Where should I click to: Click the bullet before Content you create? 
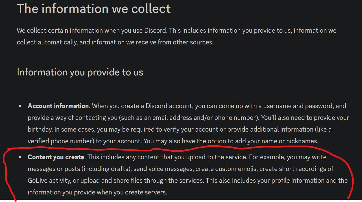click(x=20, y=157)
